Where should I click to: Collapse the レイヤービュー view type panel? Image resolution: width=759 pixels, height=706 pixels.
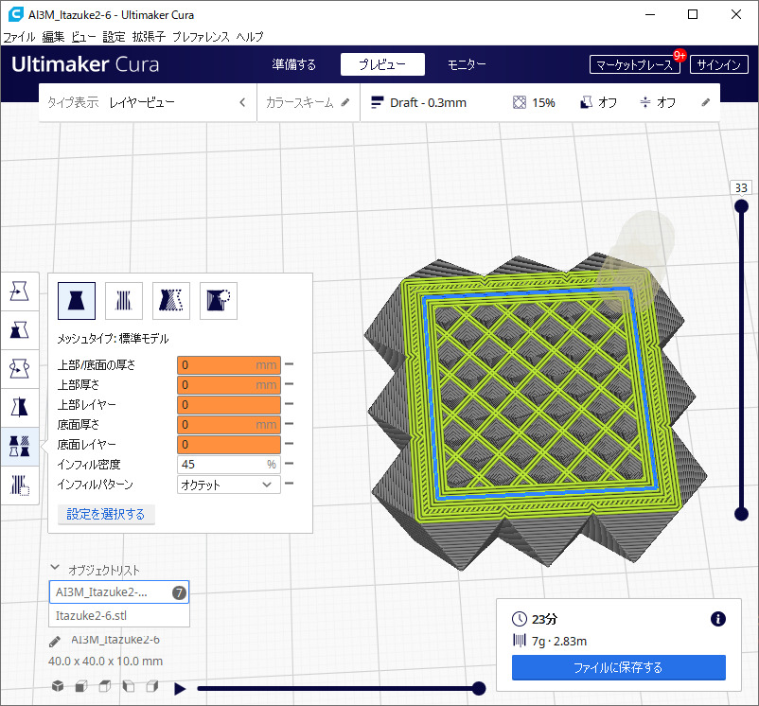pos(242,102)
